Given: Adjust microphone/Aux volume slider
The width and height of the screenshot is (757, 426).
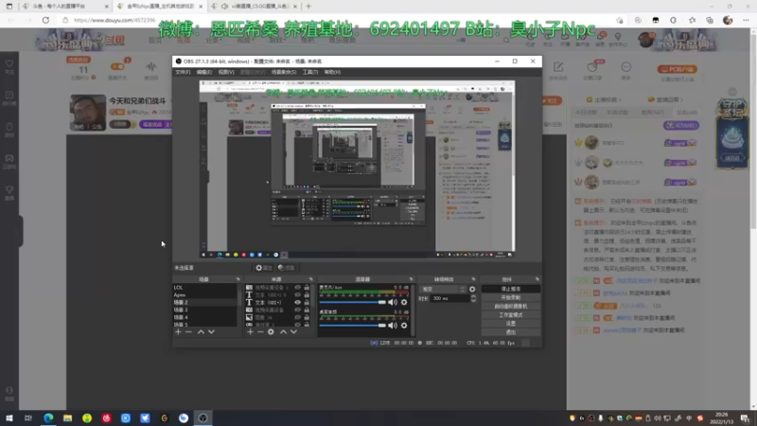Looking at the screenshot, I should point(352,302).
